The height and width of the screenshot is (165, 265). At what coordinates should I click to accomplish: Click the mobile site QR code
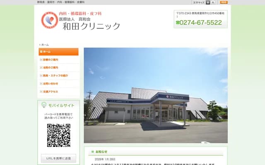click(59, 135)
